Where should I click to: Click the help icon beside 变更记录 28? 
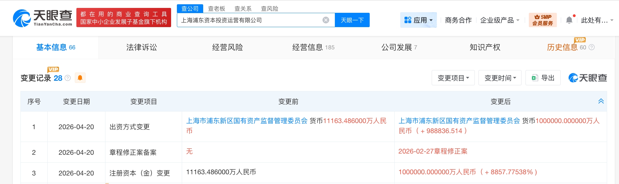tap(68, 78)
